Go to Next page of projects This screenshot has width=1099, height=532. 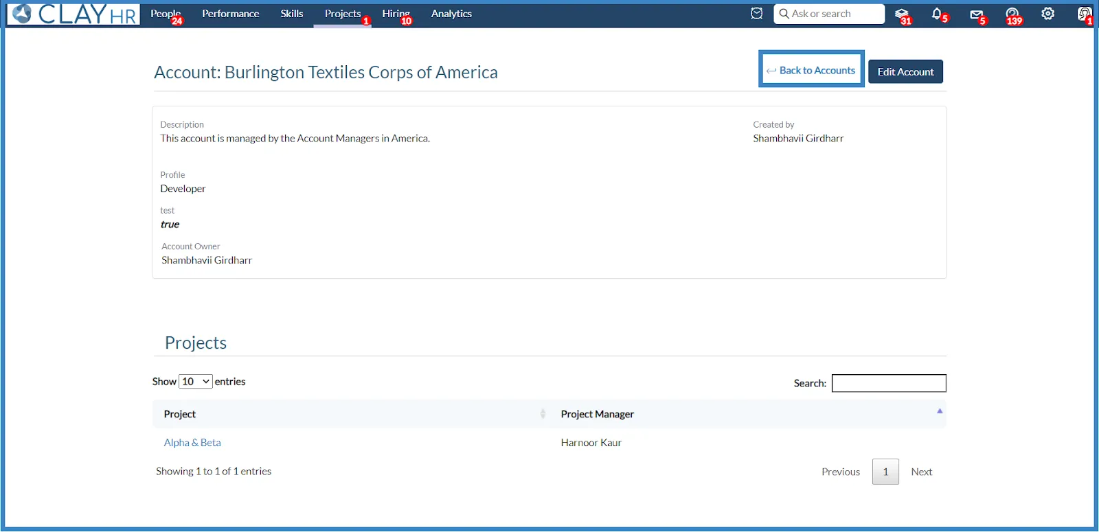tap(922, 472)
